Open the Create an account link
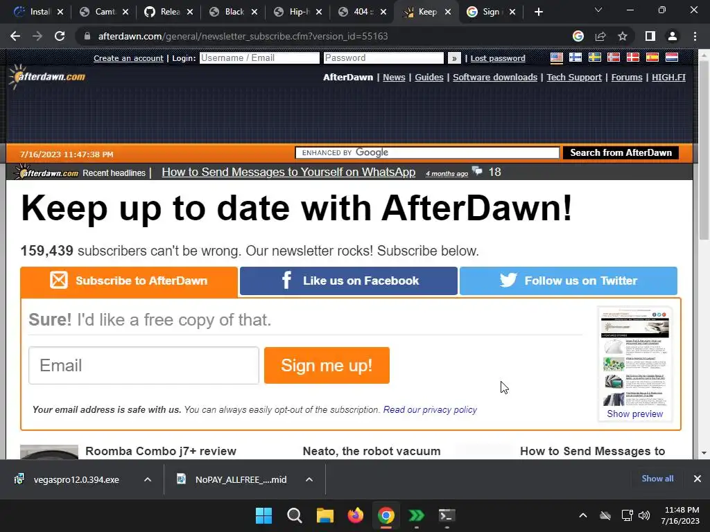 pos(128,58)
